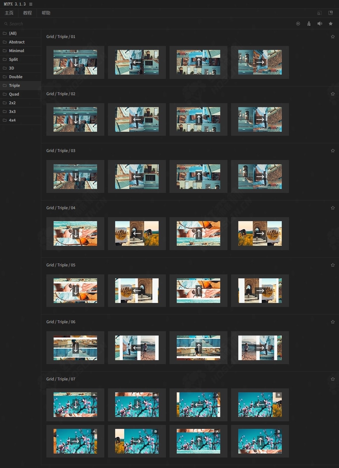The image size is (339, 468).
Task: Apply Triple 01 right-arrow transition thumbnail
Action: point(260,62)
